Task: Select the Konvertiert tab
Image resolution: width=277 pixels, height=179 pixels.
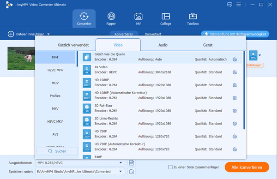Action: coord(153,34)
